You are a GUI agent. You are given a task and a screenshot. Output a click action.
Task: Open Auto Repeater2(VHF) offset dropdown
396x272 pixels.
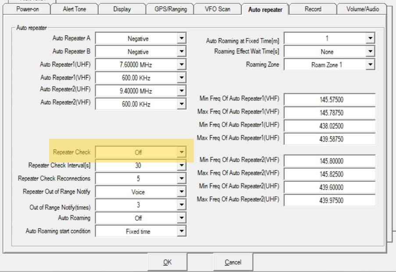pyautogui.click(x=182, y=104)
